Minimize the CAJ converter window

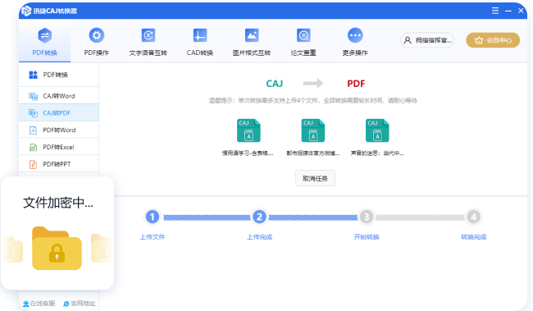click(x=508, y=11)
